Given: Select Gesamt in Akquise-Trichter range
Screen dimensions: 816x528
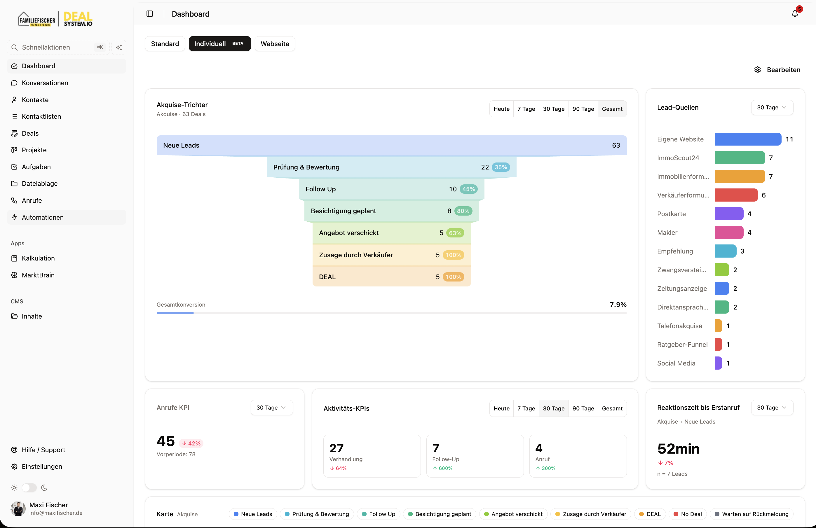Looking at the screenshot, I should pos(612,109).
